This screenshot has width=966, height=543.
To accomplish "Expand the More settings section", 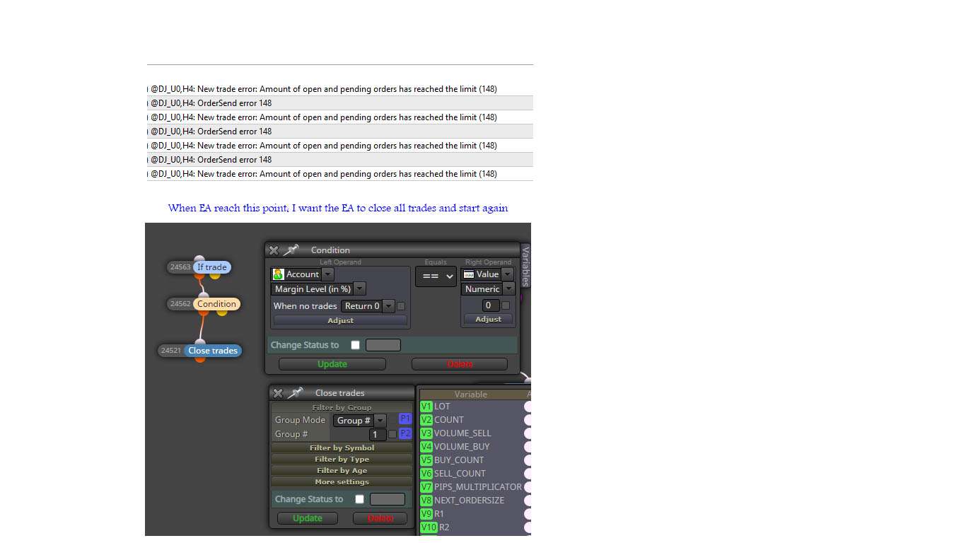I will [x=342, y=481].
